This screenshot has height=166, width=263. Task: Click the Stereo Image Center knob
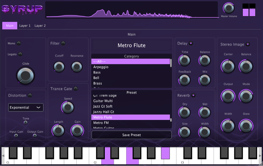(228, 66)
